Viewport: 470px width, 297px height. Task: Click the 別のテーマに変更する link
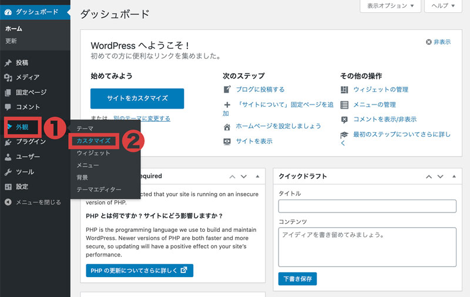[142, 118]
